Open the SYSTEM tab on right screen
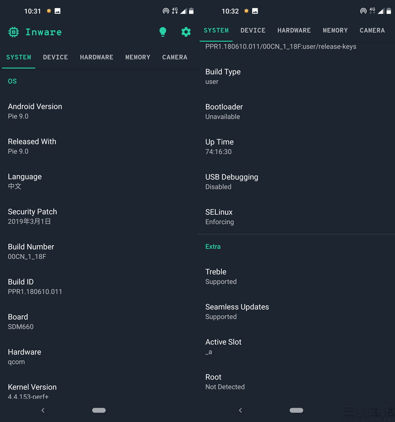 point(216,31)
